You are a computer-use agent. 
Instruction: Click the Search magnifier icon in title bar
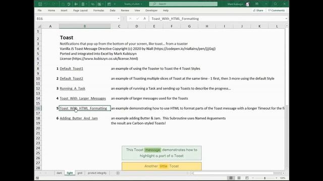click(x=154, y=4)
